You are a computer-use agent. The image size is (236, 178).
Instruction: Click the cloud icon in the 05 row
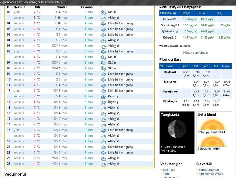(104, 46)
